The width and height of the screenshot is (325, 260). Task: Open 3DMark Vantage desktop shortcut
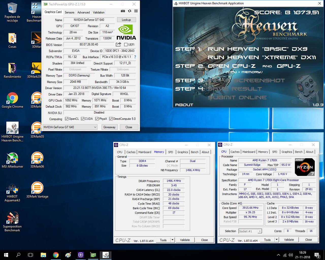[x=37, y=190]
